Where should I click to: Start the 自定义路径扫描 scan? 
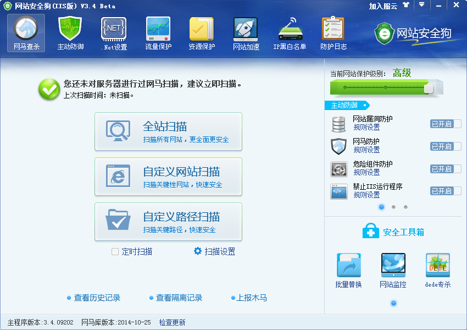168,222
